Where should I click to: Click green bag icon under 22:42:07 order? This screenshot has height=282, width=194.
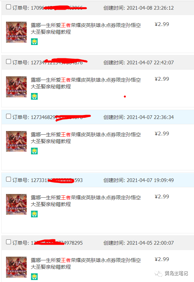[x=34, y=96]
